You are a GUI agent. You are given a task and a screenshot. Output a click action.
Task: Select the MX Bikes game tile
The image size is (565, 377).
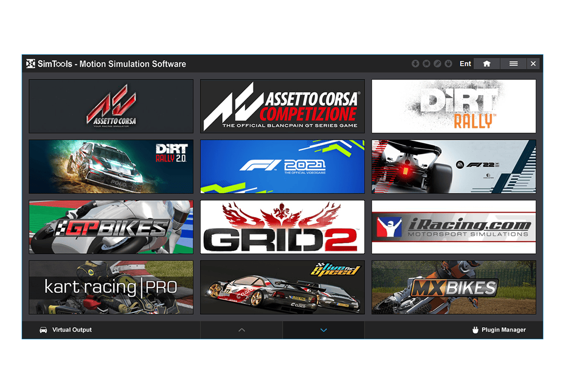click(x=453, y=287)
